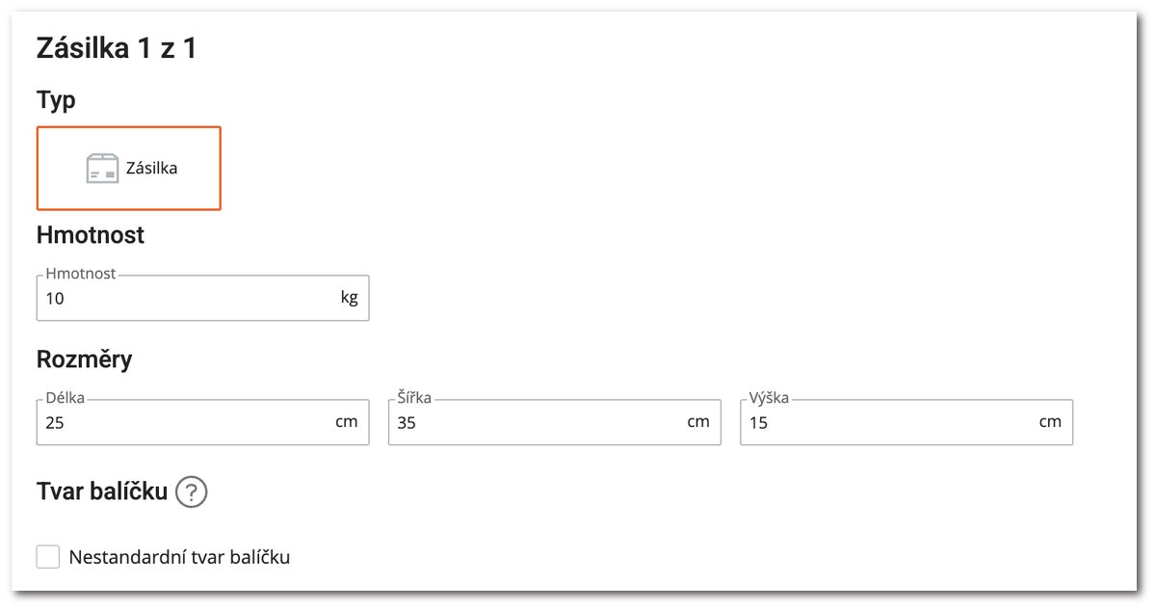Click into the Šířka width field

[535, 422]
